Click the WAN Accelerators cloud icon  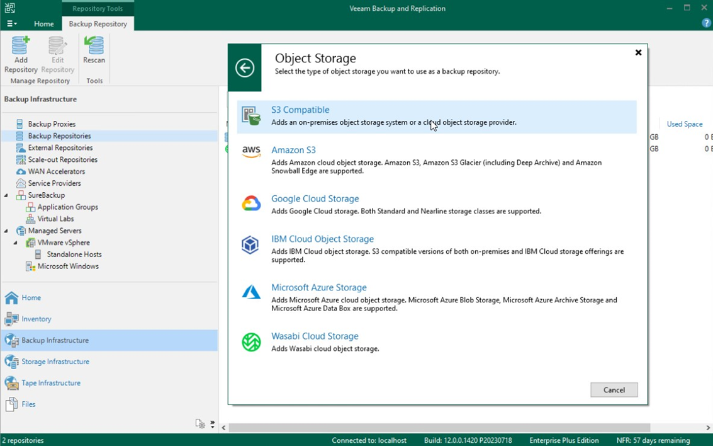point(21,171)
